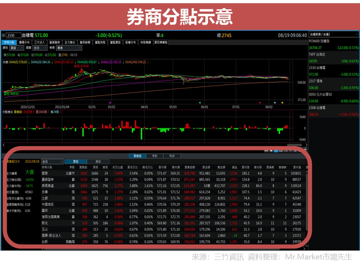Screen dimensions: 360x266
Task: Sort by the 損益 column header
Action: pos(235,167)
